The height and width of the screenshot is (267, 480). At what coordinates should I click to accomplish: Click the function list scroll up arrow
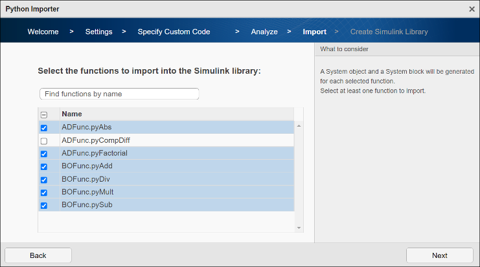coord(299,126)
